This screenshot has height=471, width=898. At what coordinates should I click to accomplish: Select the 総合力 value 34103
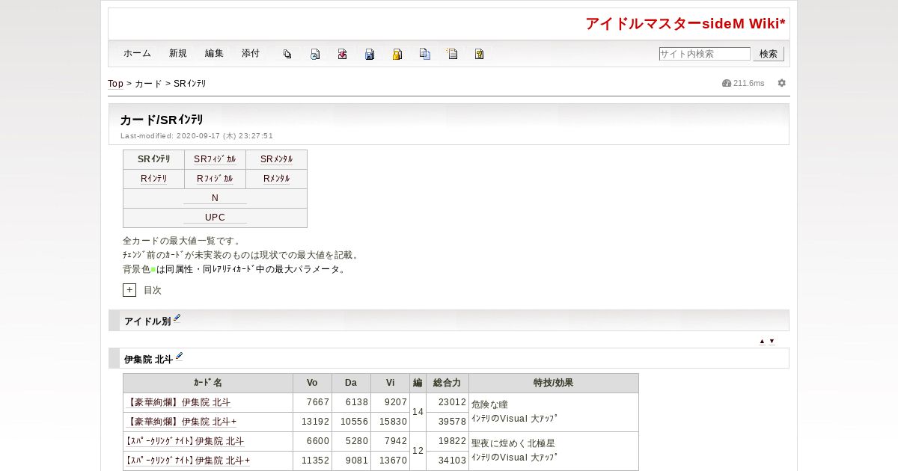pos(452,461)
